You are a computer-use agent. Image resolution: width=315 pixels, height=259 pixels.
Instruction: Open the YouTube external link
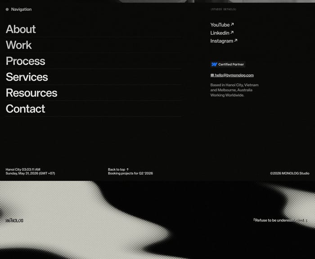(222, 25)
